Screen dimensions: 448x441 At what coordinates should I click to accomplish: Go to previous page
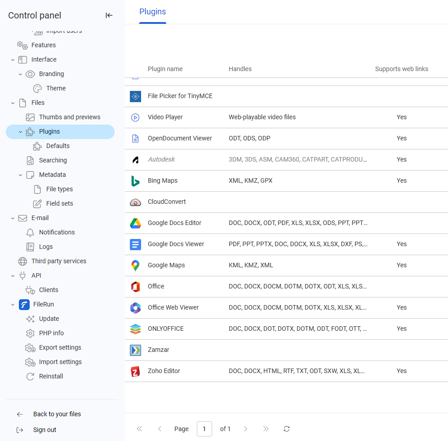(160, 429)
